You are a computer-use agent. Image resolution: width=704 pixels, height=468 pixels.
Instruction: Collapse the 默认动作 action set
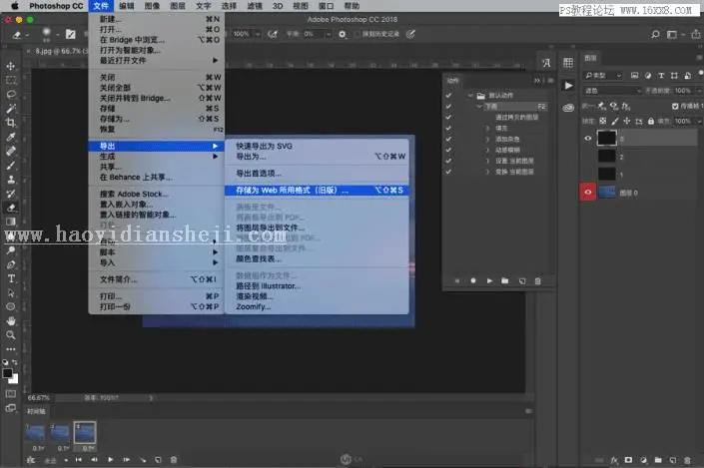470,95
